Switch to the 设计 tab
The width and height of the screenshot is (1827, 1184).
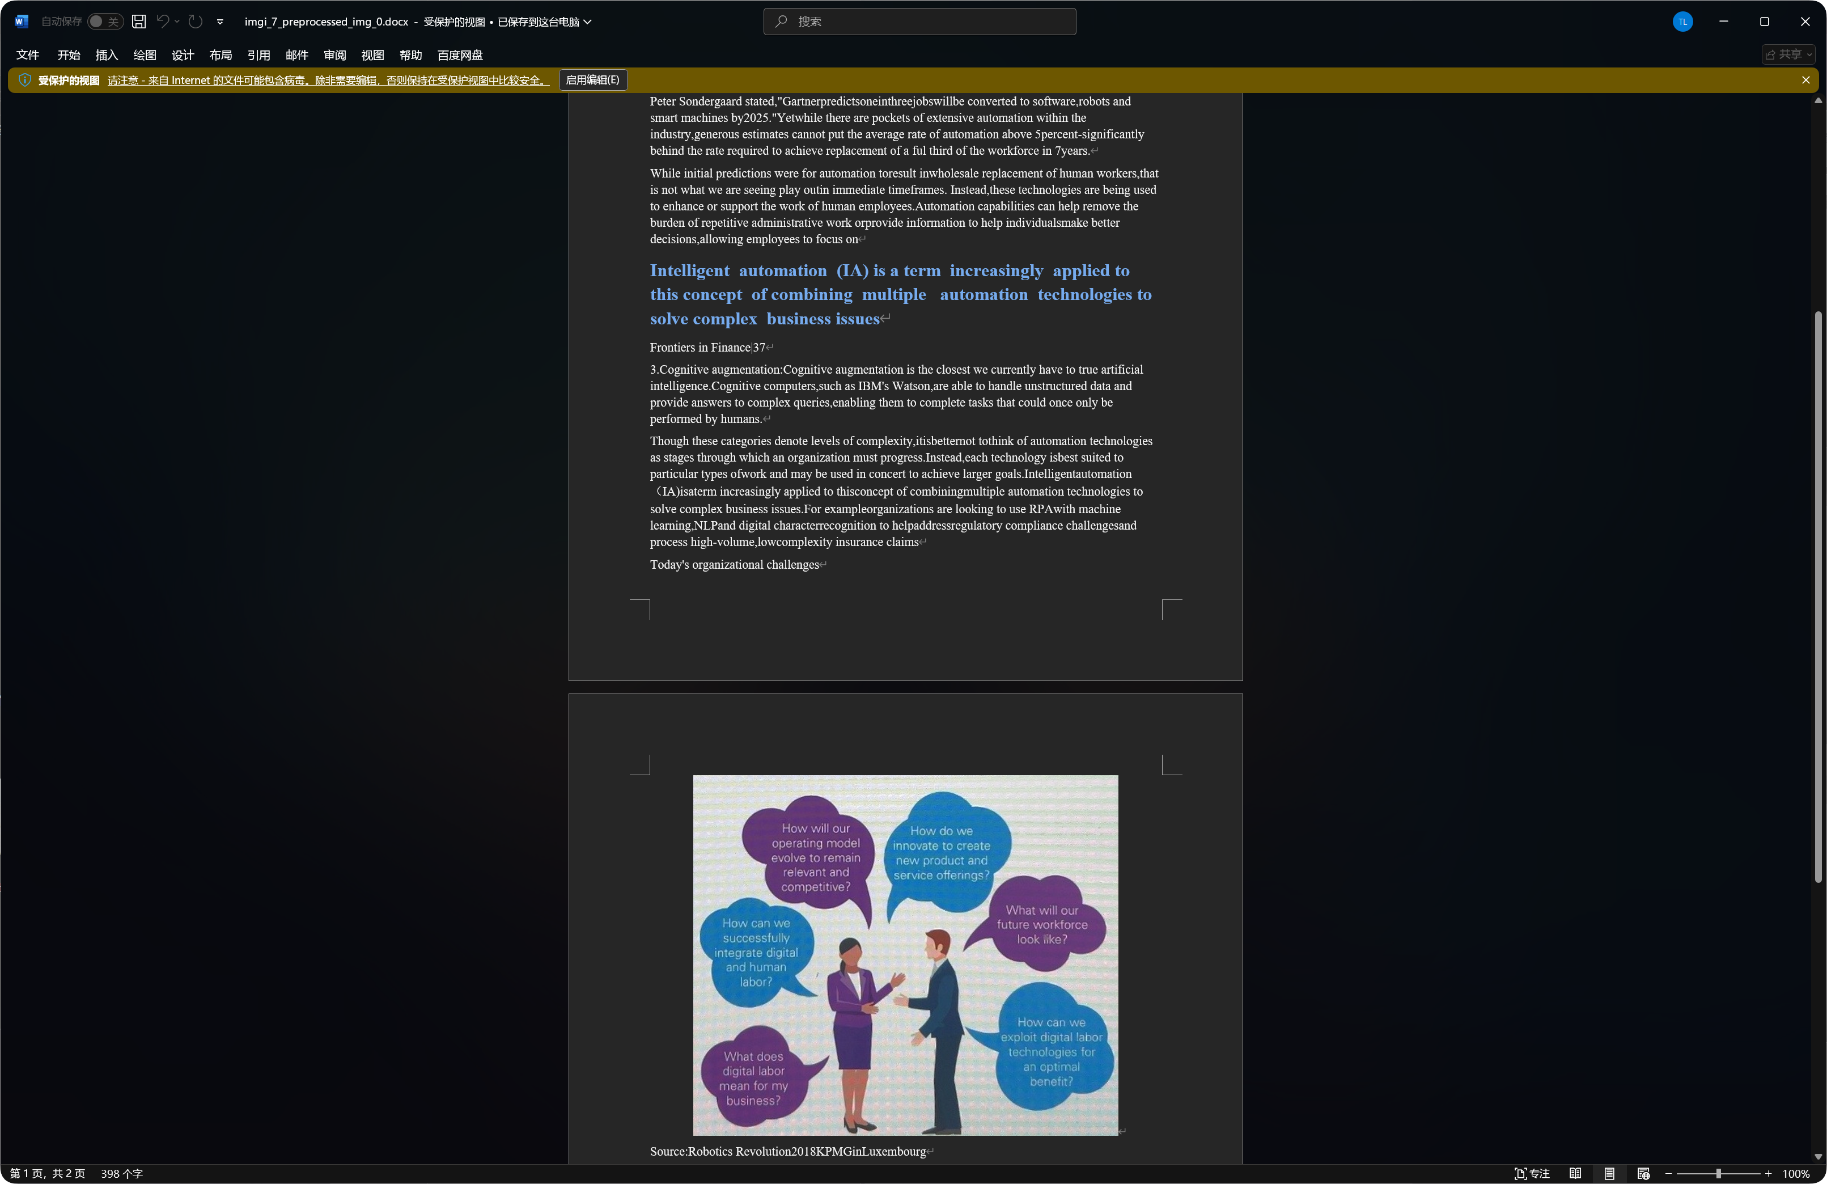(183, 54)
